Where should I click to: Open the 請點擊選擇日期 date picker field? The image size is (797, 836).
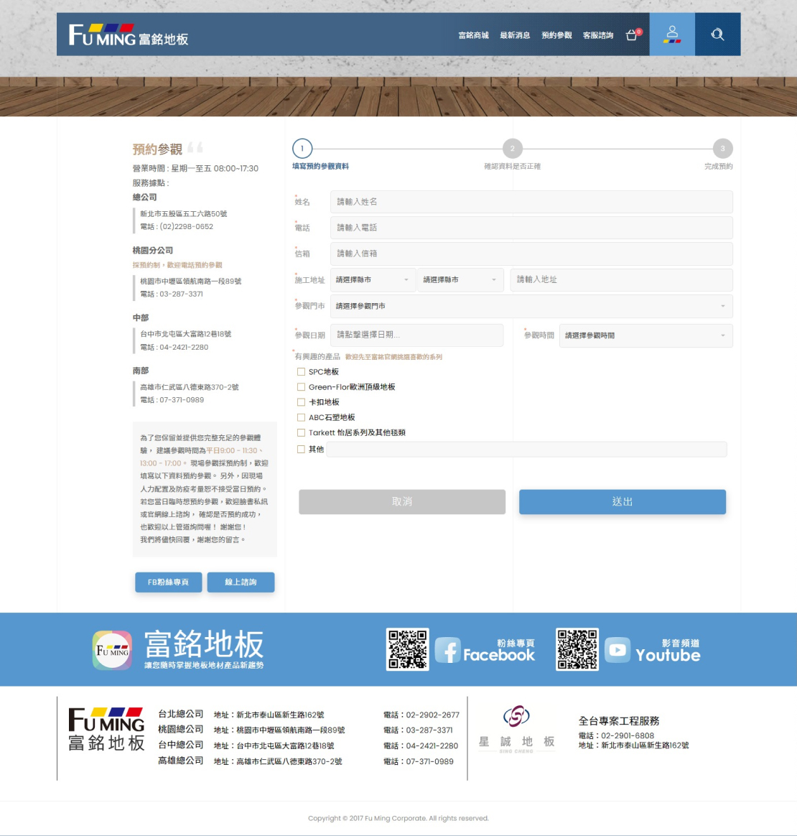click(417, 335)
